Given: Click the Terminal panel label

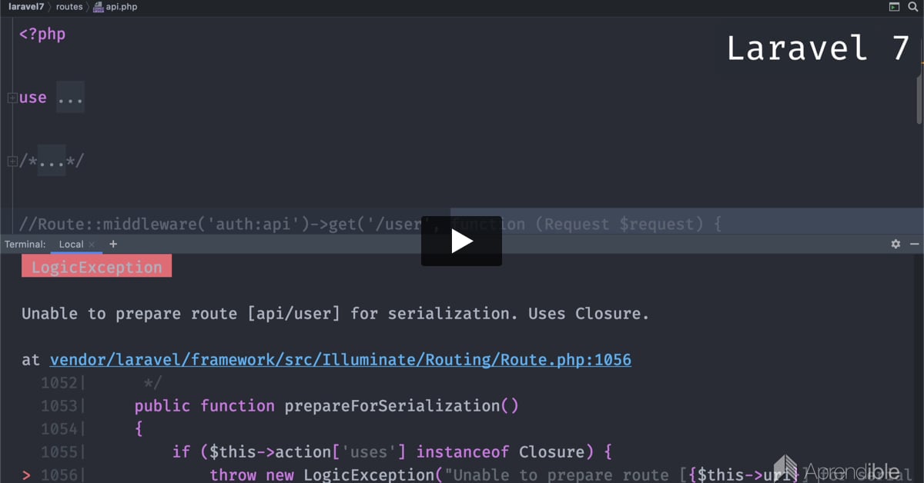Looking at the screenshot, I should click(25, 244).
